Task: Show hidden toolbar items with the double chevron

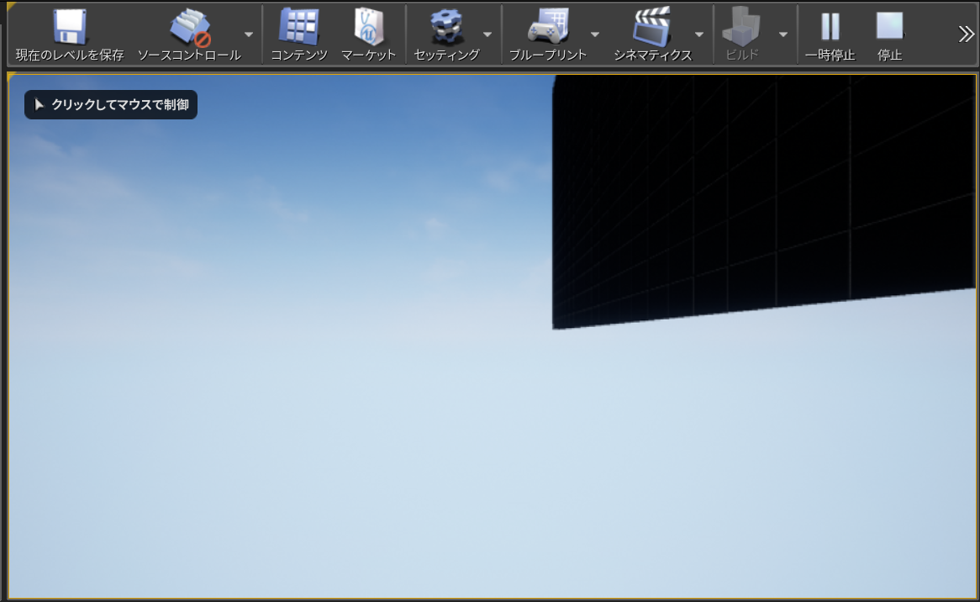Action: point(966,33)
